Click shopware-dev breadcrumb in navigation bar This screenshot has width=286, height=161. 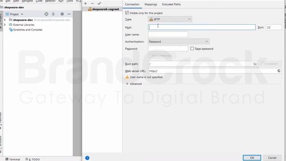coord(14,7)
